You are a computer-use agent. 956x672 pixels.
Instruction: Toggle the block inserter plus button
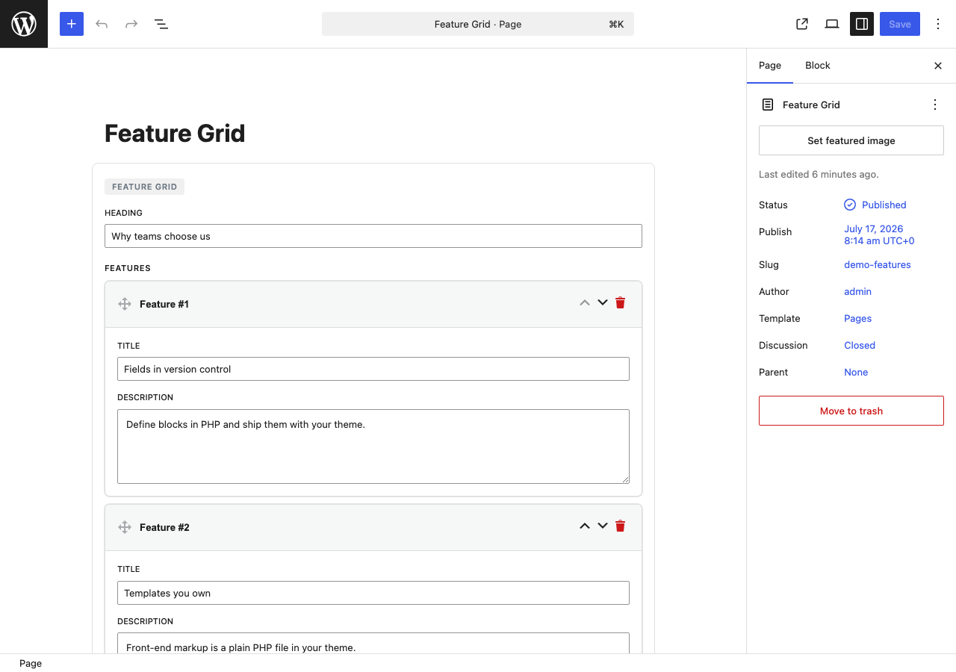point(72,24)
